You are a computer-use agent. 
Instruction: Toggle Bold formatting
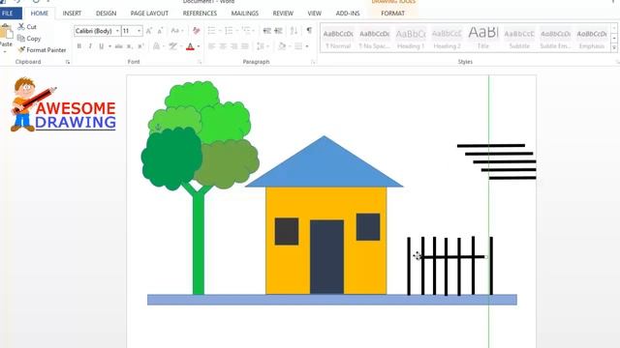pos(79,46)
